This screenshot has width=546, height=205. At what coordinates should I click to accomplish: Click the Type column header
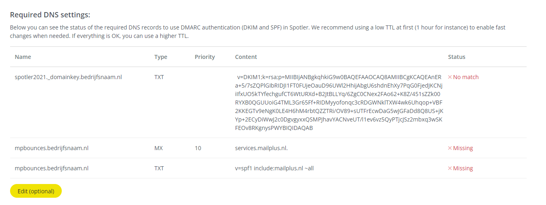161,57
